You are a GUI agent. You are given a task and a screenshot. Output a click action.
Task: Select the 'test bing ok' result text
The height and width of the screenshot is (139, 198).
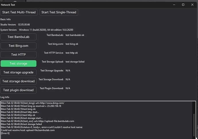click(x=72, y=44)
